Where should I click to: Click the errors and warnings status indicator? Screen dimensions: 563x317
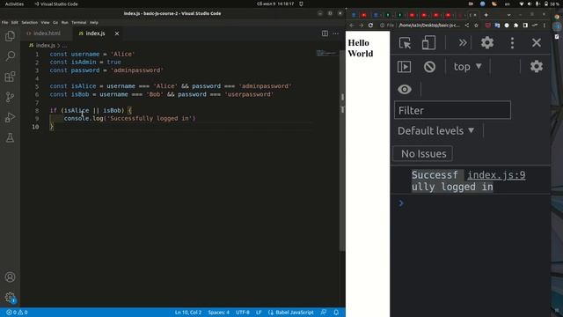[x=17, y=313]
